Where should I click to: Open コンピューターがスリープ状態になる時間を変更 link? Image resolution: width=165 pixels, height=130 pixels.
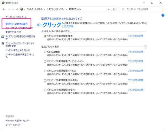pyautogui.click(x=20, y=44)
